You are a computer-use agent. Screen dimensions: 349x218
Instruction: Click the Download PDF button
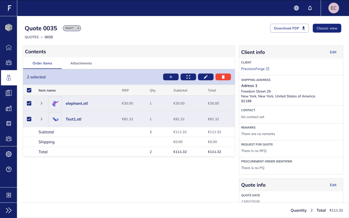click(x=289, y=28)
